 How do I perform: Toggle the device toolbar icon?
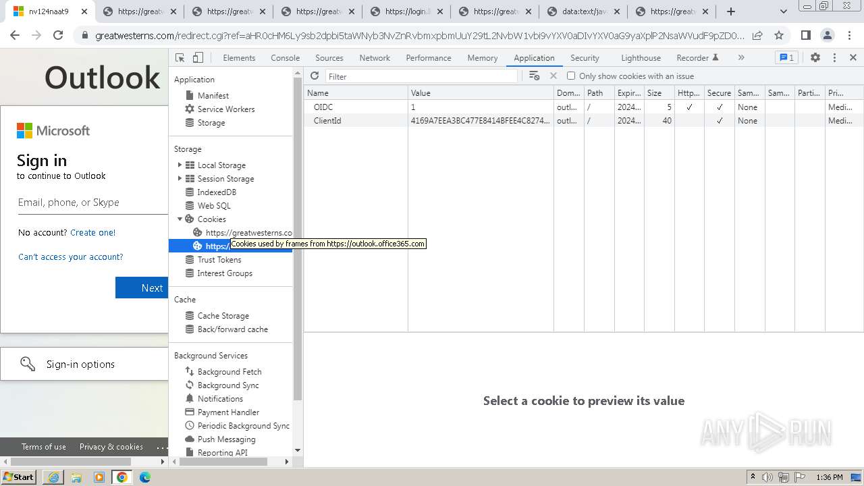tap(198, 58)
